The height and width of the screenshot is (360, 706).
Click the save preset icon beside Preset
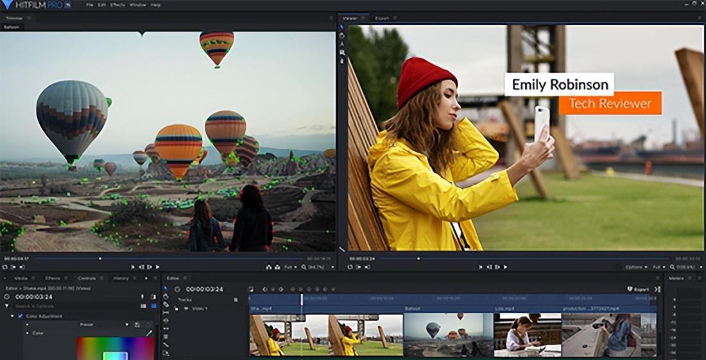click(137, 325)
